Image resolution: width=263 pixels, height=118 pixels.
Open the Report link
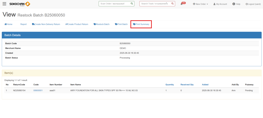pos(23,24)
